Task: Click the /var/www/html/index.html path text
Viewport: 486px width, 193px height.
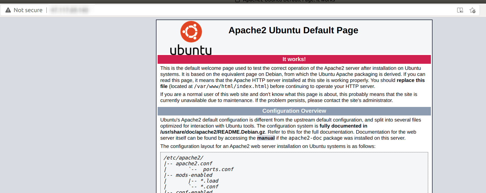Action: coord(230,86)
